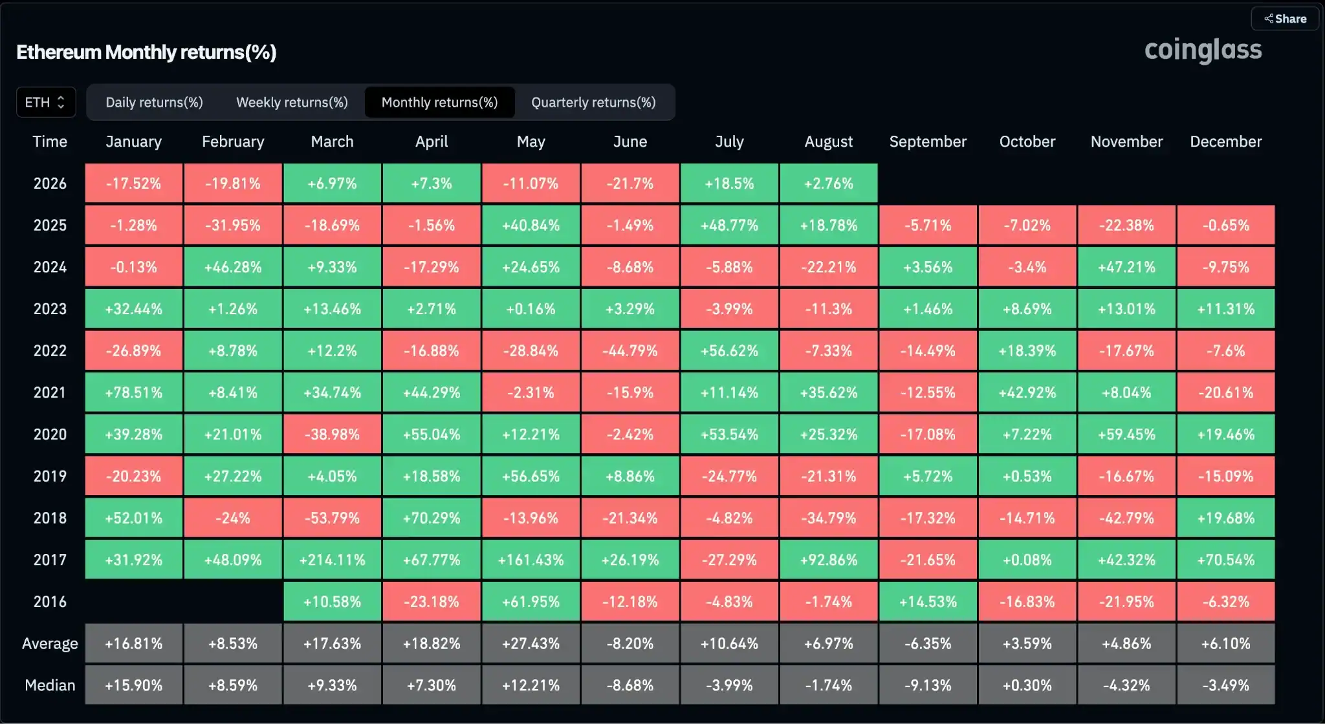Click the February column header
Image resolution: width=1325 pixels, height=724 pixels.
coord(233,142)
